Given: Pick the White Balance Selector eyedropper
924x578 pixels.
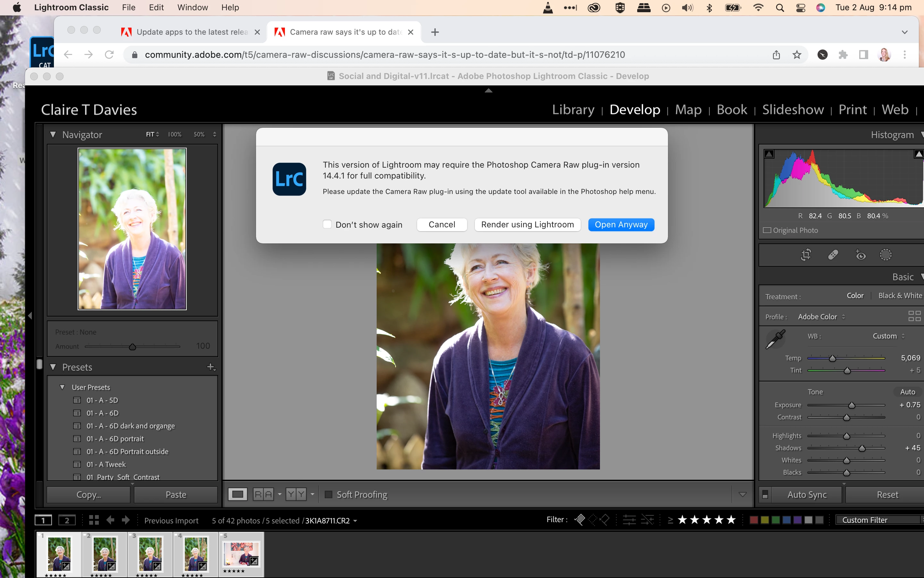Looking at the screenshot, I should click(775, 339).
